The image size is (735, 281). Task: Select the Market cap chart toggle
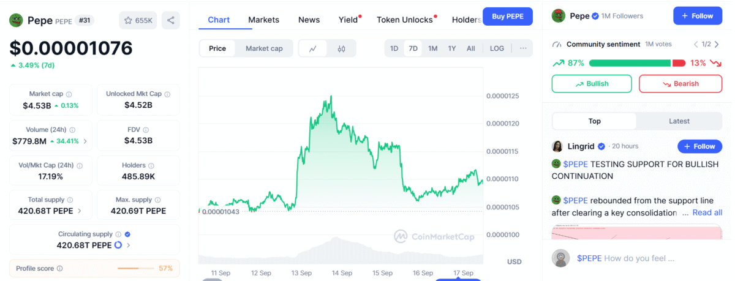[x=264, y=48]
